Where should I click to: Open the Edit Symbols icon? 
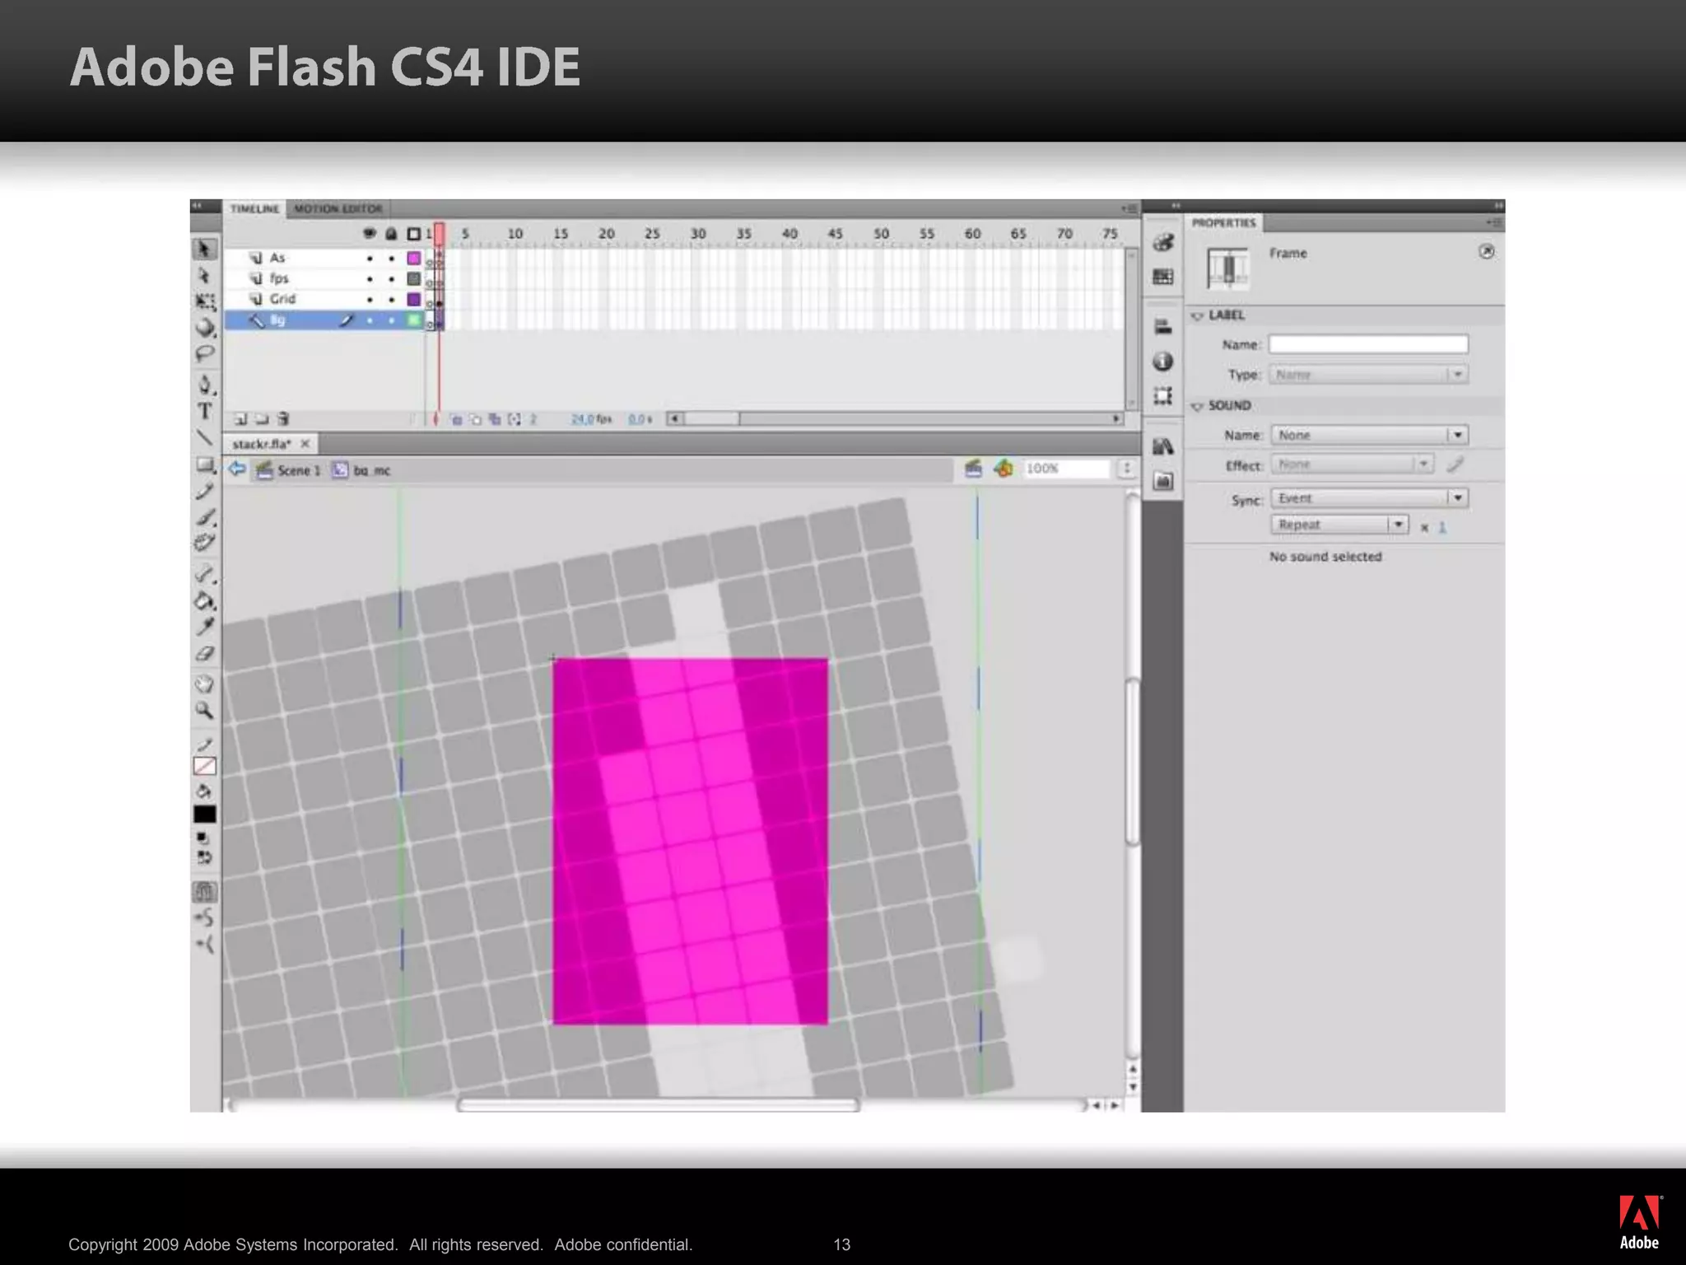(x=1003, y=469)
